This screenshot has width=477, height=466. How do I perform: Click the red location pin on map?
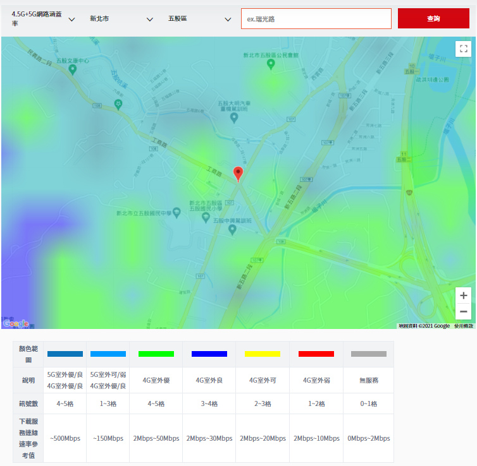click(238, 174)
